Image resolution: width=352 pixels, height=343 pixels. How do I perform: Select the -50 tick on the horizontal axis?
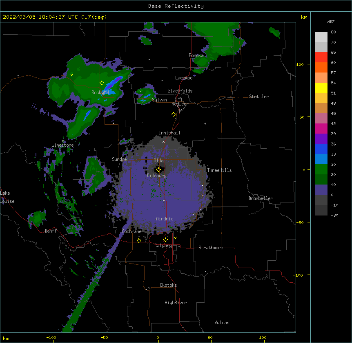click(104, 337)
